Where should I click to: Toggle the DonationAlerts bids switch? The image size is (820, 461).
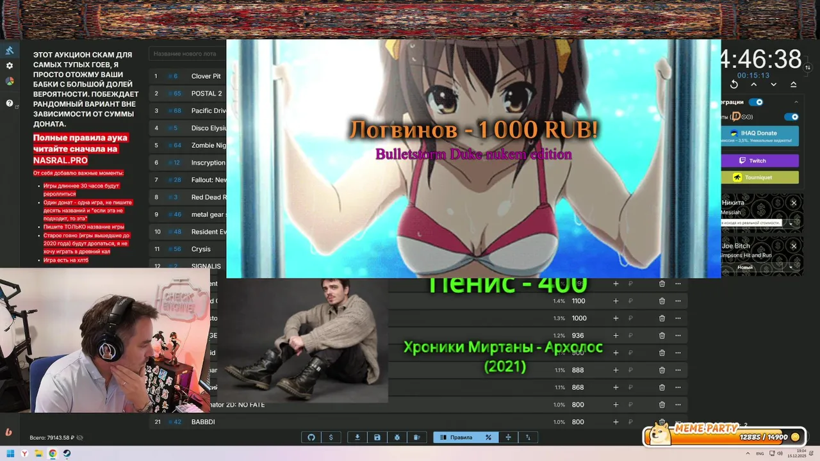(x=792, y=117)
